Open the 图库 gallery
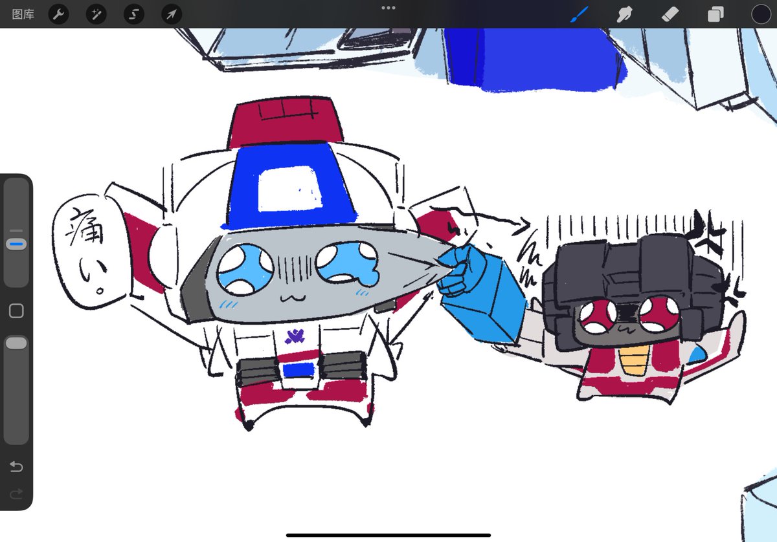This screenshot has height=542, width=777. (23, 14)
